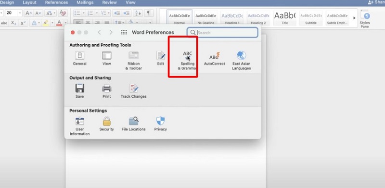Open bullet list style dropdown arrow
385x188 pixels.
[x=83, y=13]
